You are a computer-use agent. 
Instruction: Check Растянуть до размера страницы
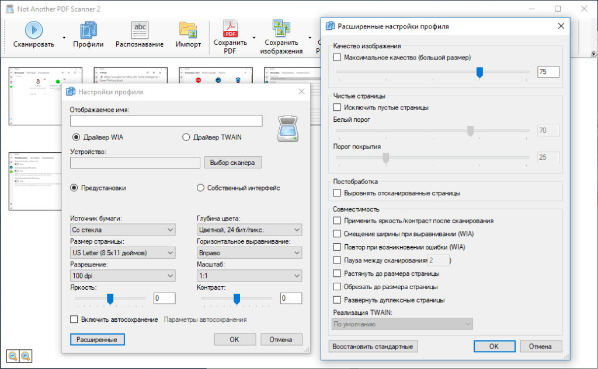tap(337, 273)
